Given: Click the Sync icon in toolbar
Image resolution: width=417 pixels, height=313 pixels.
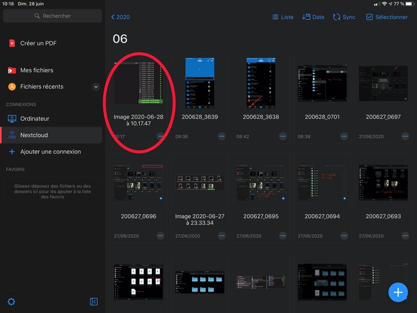Looking at the screenshot, I should tap(344, 17).
